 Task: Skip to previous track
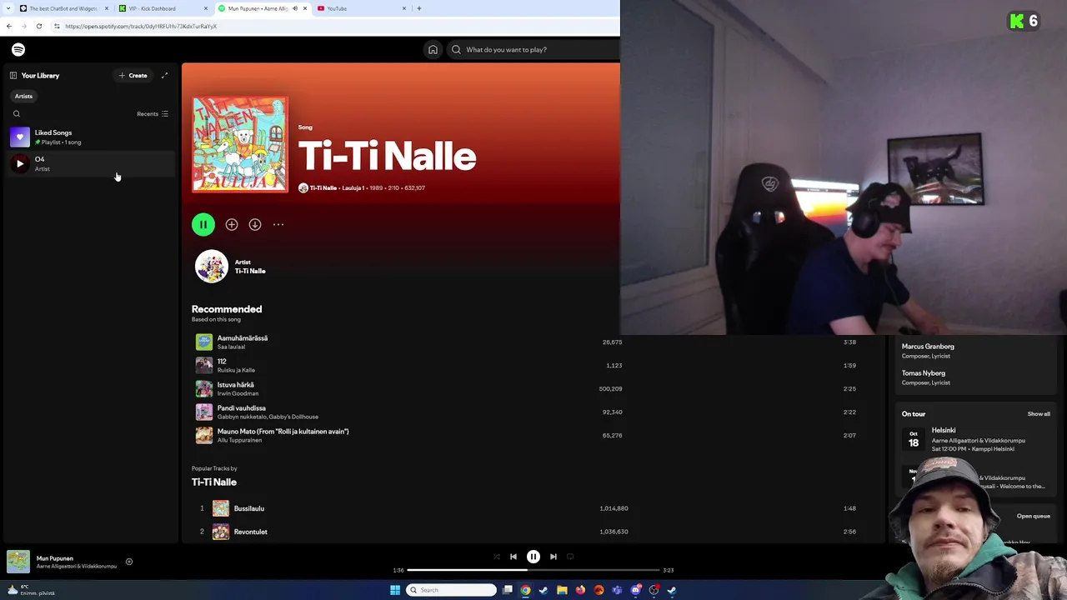[513, 557]
